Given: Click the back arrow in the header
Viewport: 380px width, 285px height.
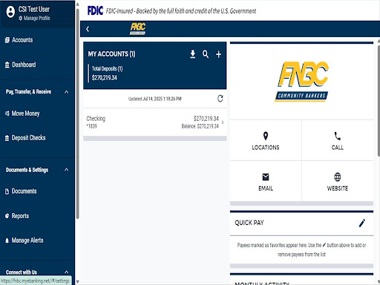Looking at the screenshot, I should pos(88,29).
